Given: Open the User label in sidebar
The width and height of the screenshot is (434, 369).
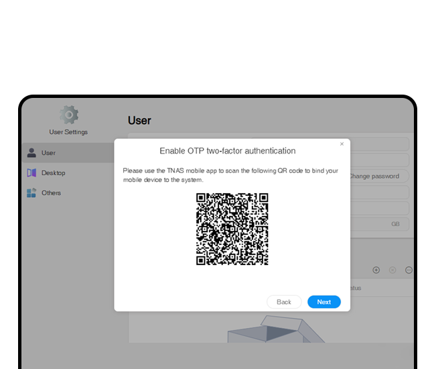Looking at the screenshot, I should 48,153.
